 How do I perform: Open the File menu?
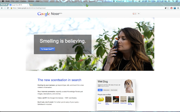(x=13, y=1)
